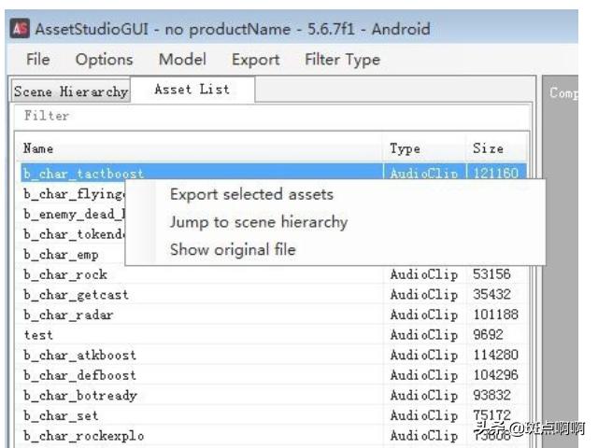
Task: Sort assets by Size column header
Action: 495,148
